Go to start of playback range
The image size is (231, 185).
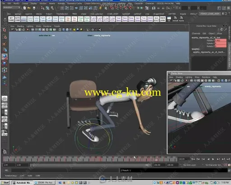click(193, 159)
